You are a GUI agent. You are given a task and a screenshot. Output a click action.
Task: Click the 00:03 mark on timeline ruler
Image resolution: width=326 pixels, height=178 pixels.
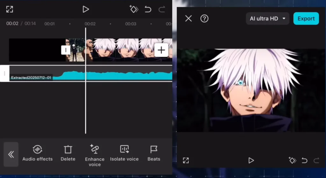pos(131,24)
